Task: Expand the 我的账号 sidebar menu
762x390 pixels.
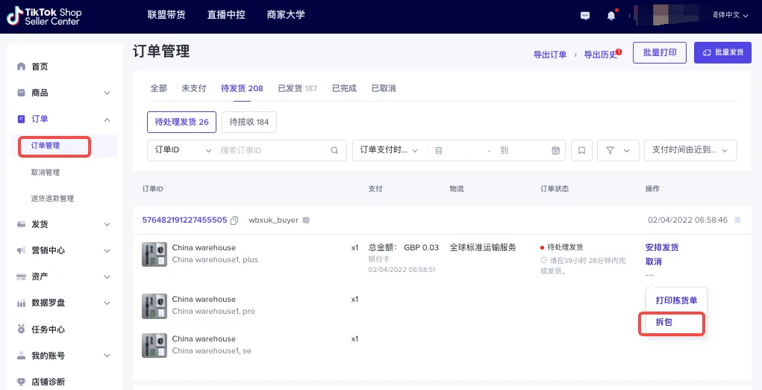Action: point(107,356)
